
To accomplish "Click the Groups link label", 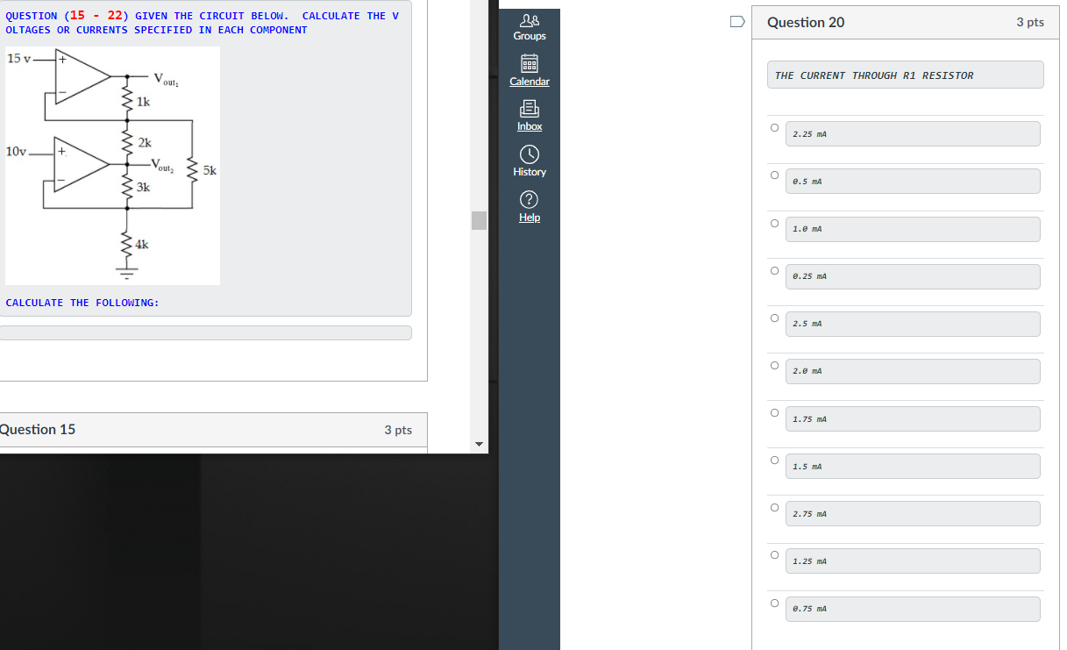I will tap(530, 36).
